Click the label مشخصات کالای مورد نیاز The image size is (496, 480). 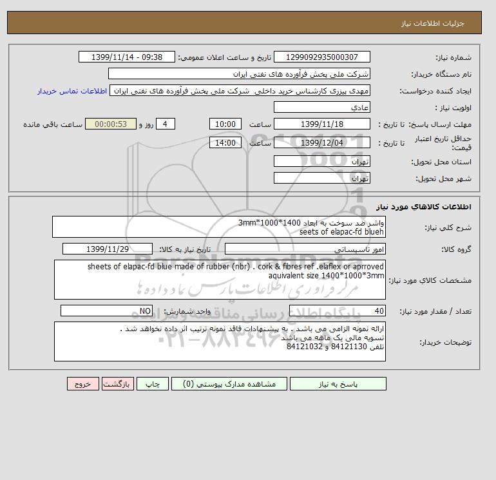click(x=430, y=280)
